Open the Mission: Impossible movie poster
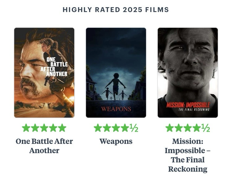Viewport: 232px width, 184px height. point(188,73)
